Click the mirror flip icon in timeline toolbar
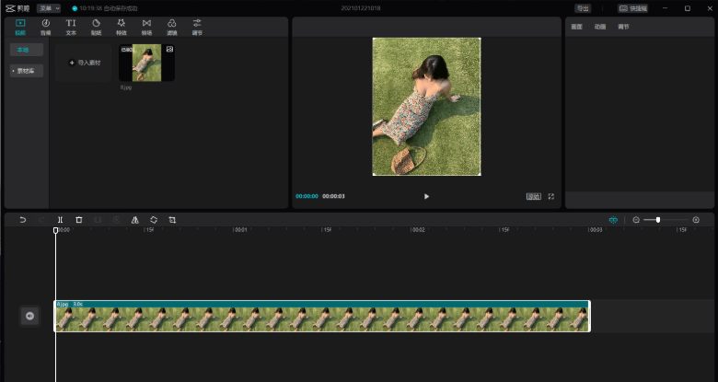This screenshot has width=718, height=382. (x=134, y=220)
